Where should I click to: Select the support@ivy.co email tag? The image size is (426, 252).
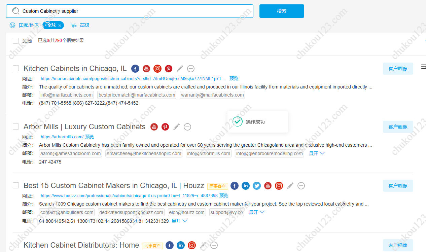pyautogui.click(x=226, y=213)
